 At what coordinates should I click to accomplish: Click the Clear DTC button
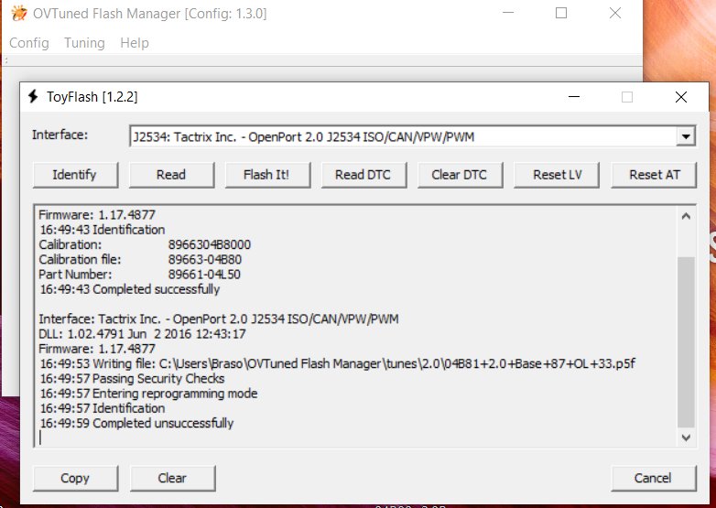460,175
